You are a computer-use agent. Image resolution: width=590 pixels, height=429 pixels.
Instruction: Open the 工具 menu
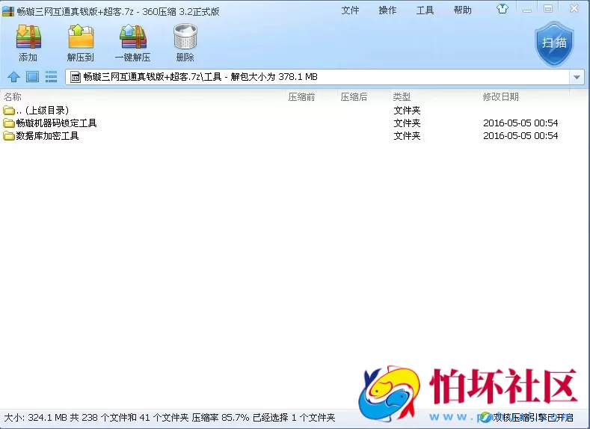point(425,10)
